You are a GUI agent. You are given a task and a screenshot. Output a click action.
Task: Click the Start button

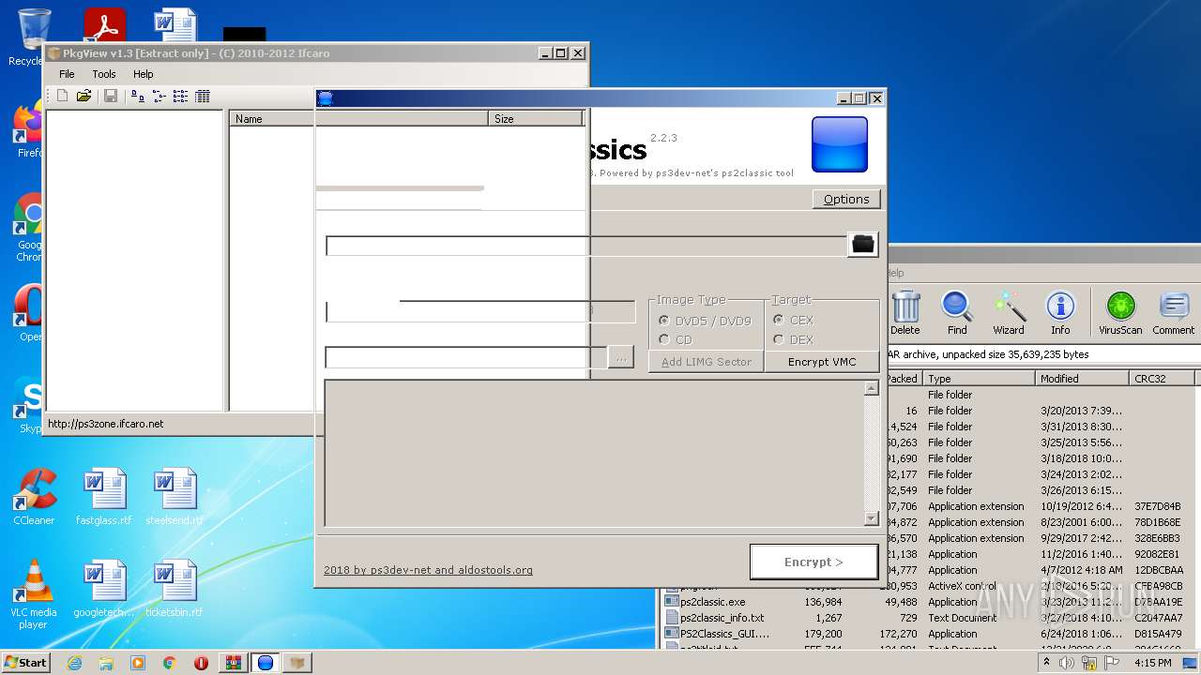[25, 663]
